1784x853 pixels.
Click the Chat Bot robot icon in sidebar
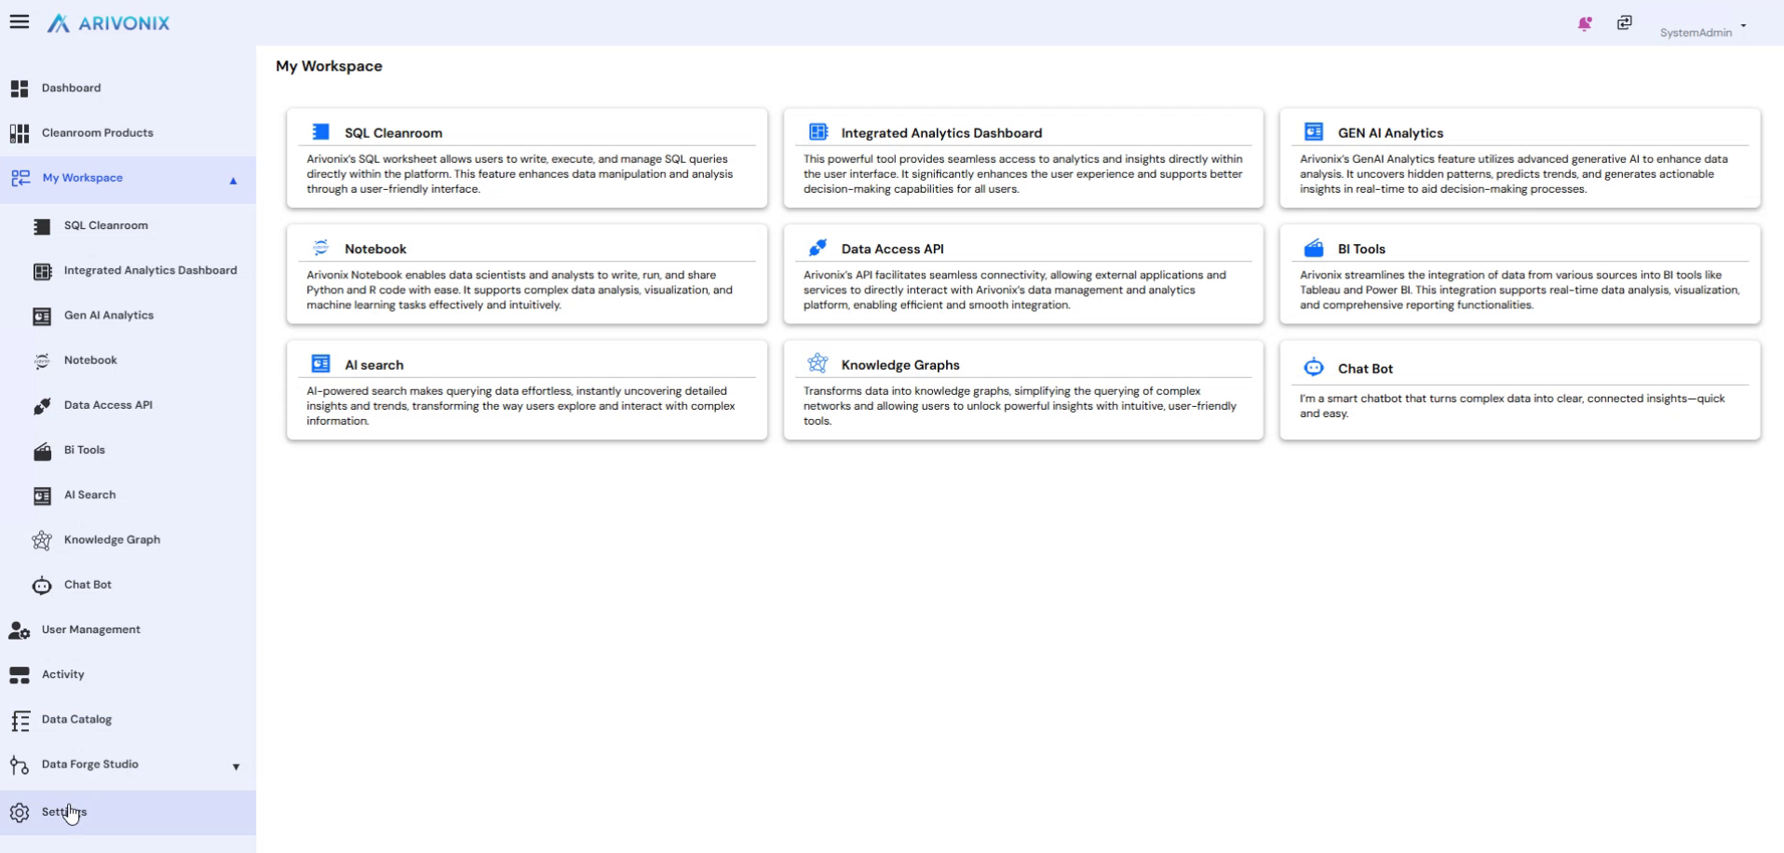(x=42, y=586)
